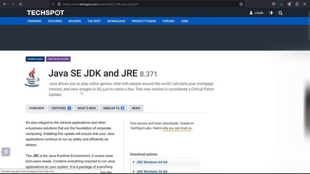Click the TechSpot logo
The height and width of the screenshot is (174, 310).
pos(46,13)
